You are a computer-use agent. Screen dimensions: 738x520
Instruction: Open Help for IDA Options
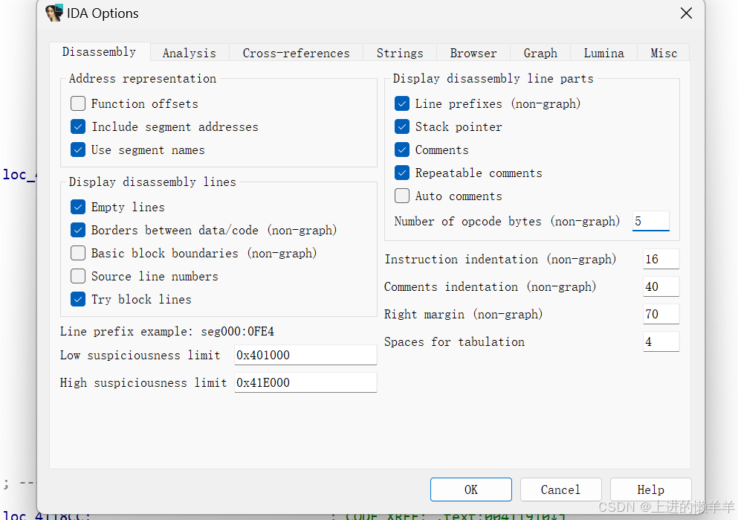point(650,489)
